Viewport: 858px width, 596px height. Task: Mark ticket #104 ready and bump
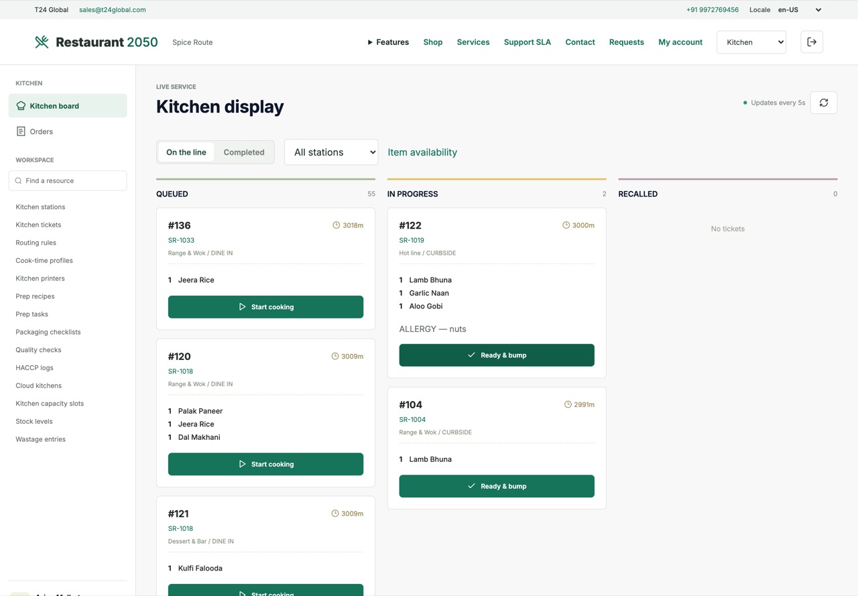pos(497,486)
